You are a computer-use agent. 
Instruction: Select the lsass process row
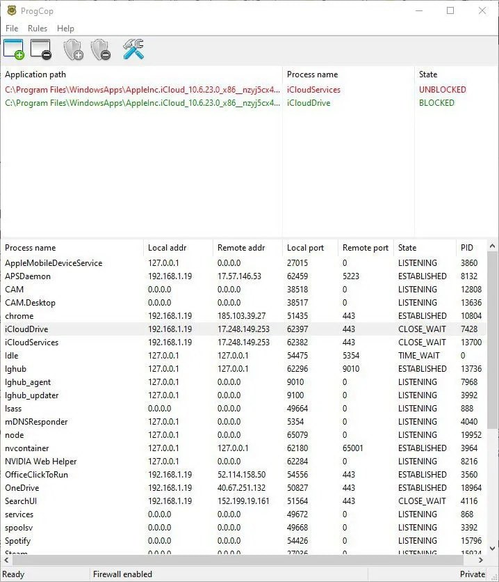point(244,409)
